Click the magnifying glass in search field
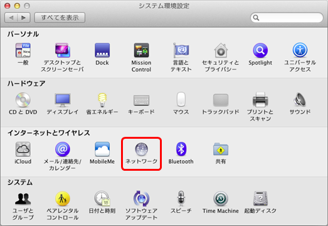The image size is (328, 226). (x=256, y=18)
